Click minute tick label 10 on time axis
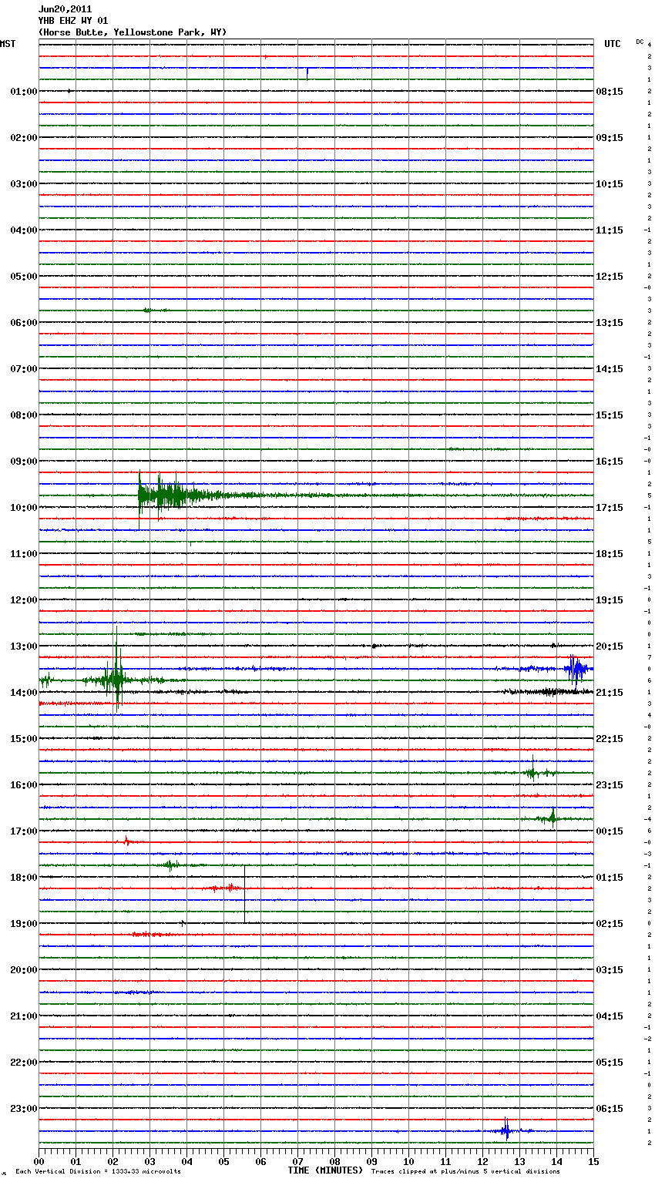The image size is (655, 1182). coord(408,1161)
